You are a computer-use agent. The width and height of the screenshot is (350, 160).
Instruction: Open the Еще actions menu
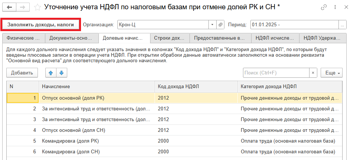(x=333, y=73)
